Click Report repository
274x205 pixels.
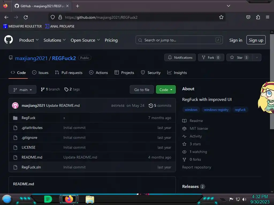(197, 167)
